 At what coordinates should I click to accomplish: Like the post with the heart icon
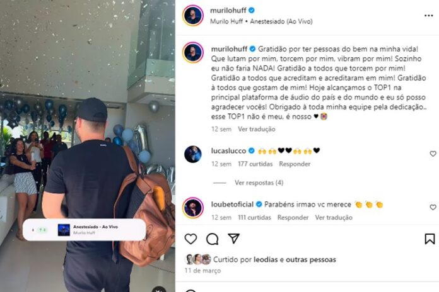[x=190, y=239]
